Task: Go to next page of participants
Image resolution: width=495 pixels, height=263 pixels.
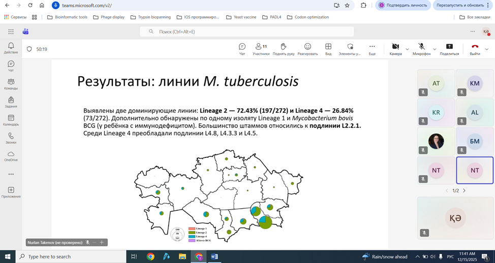Action: [464, 190]
